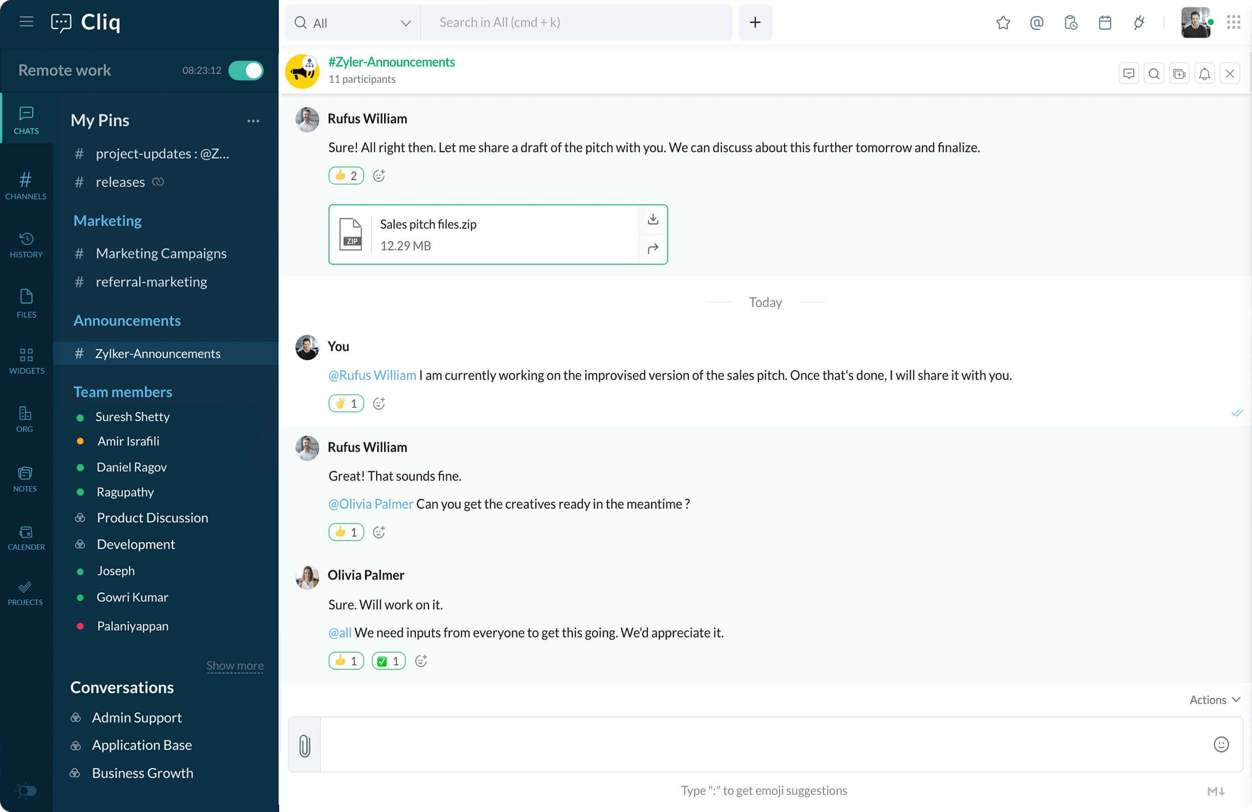Close the Zyler-Announcements chat window

1229,74
